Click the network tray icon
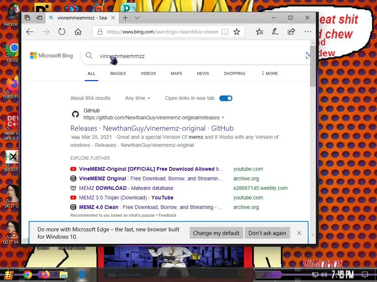The image size is (377, 282). [315, 275]
